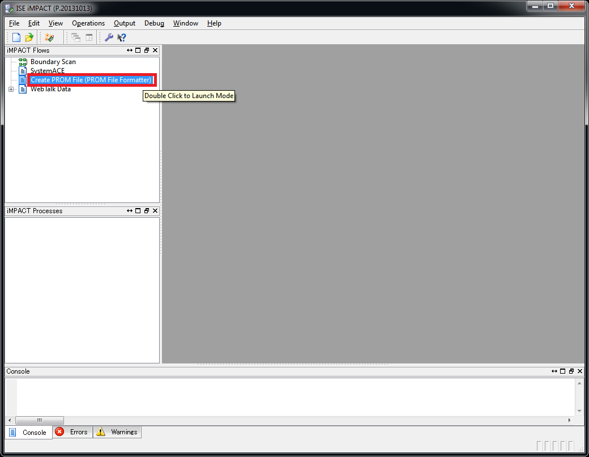Click the cascade windows toolbar icon

click(x=76, y=37)
